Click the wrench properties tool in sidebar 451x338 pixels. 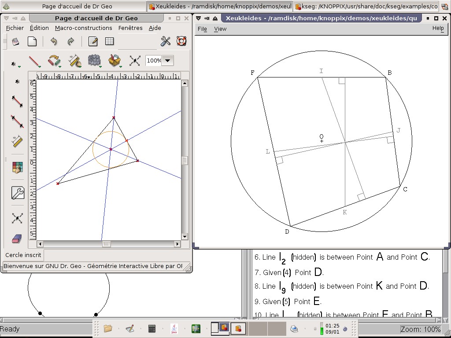pyautogui.click(x=17, y=193)
